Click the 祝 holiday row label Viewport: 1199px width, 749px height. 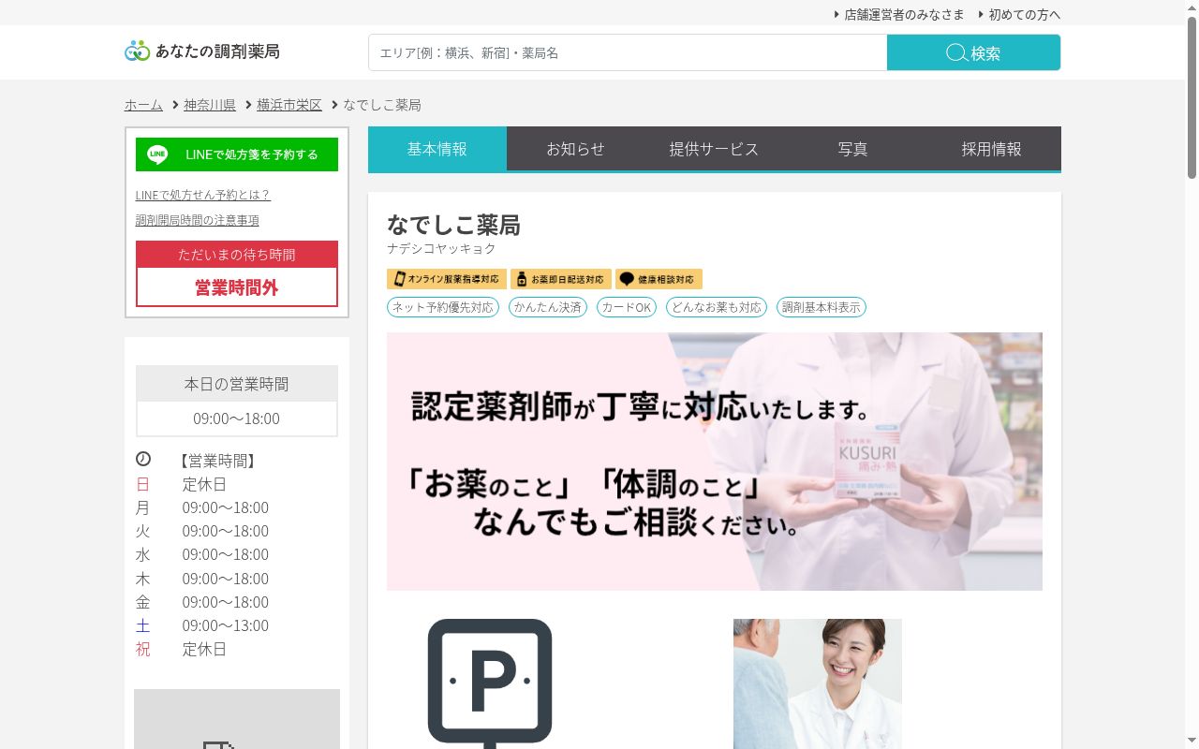click(142, 649)
